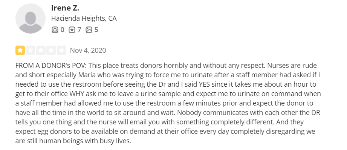Click the opening phrase FROM A DONOR's POV
Viewport: 347px width, 150px height.
(x=51, y=66)
